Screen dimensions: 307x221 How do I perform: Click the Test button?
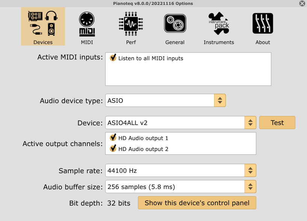(277, 123)
